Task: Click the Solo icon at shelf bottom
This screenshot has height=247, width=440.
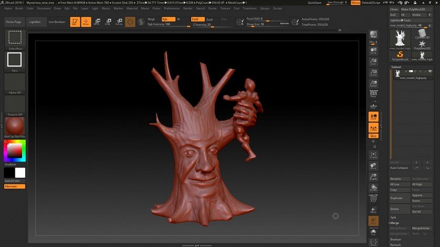Action: point(373,232)
